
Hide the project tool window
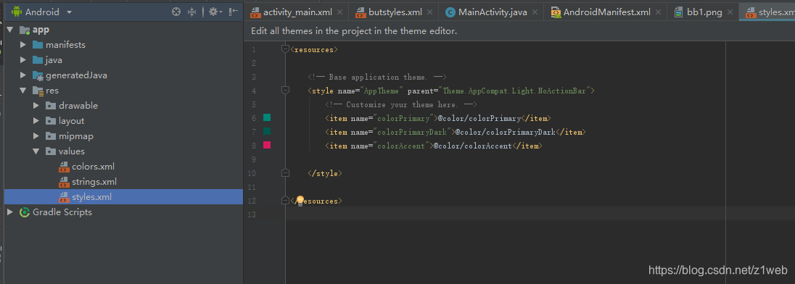[234, 12]
